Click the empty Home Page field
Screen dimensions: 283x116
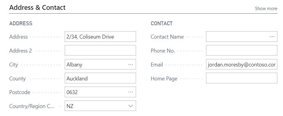tap(242, 78)
